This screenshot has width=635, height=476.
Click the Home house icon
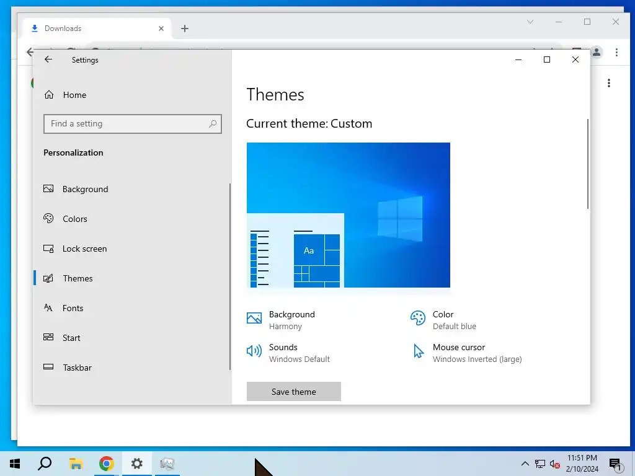(x=49, y=95)
